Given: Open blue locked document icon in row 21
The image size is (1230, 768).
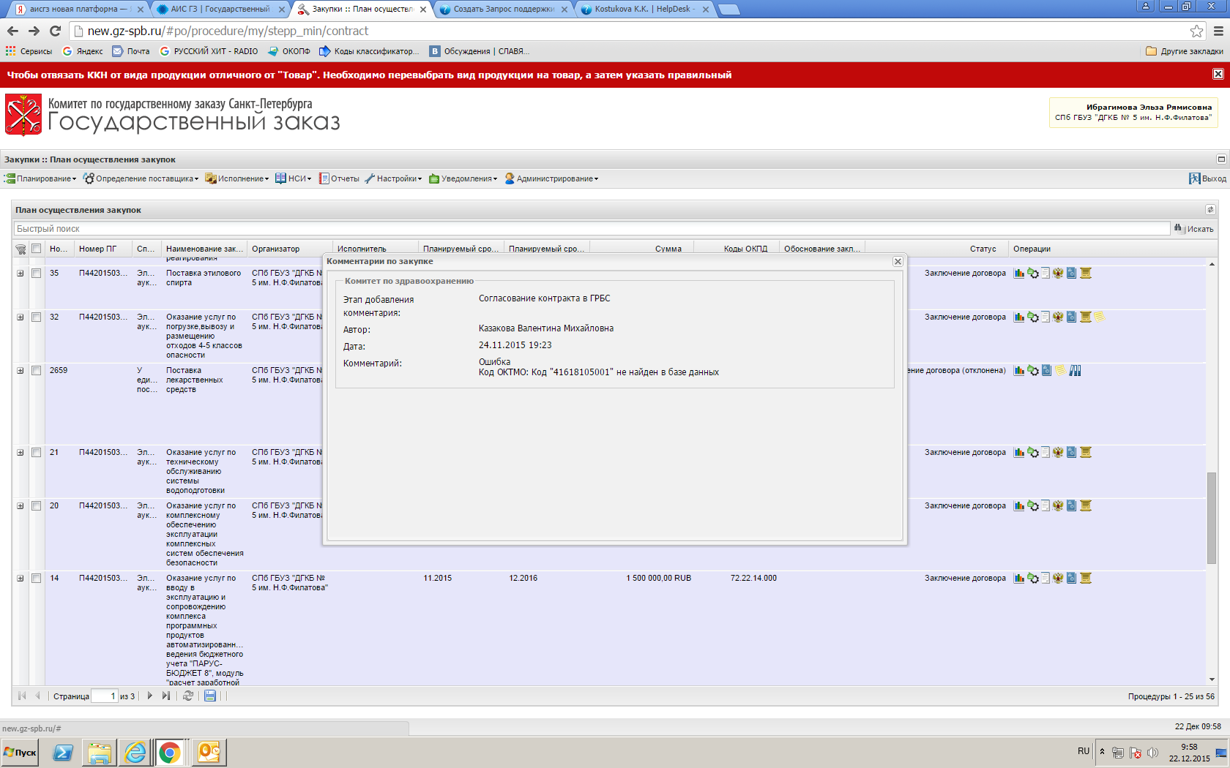Looking at the screenshot, I should 1071,453.
